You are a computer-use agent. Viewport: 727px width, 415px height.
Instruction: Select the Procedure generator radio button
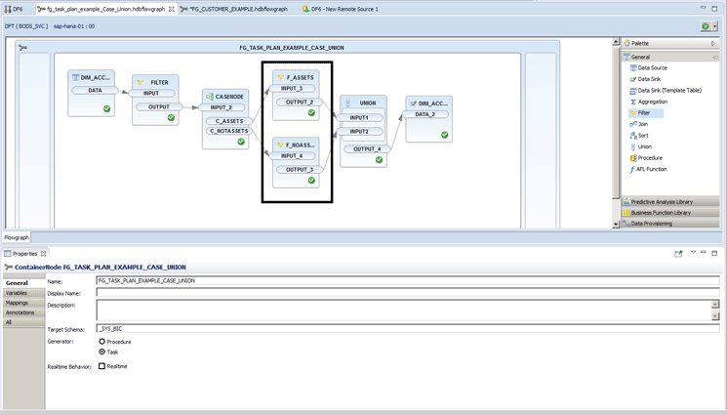click(102, 342)
